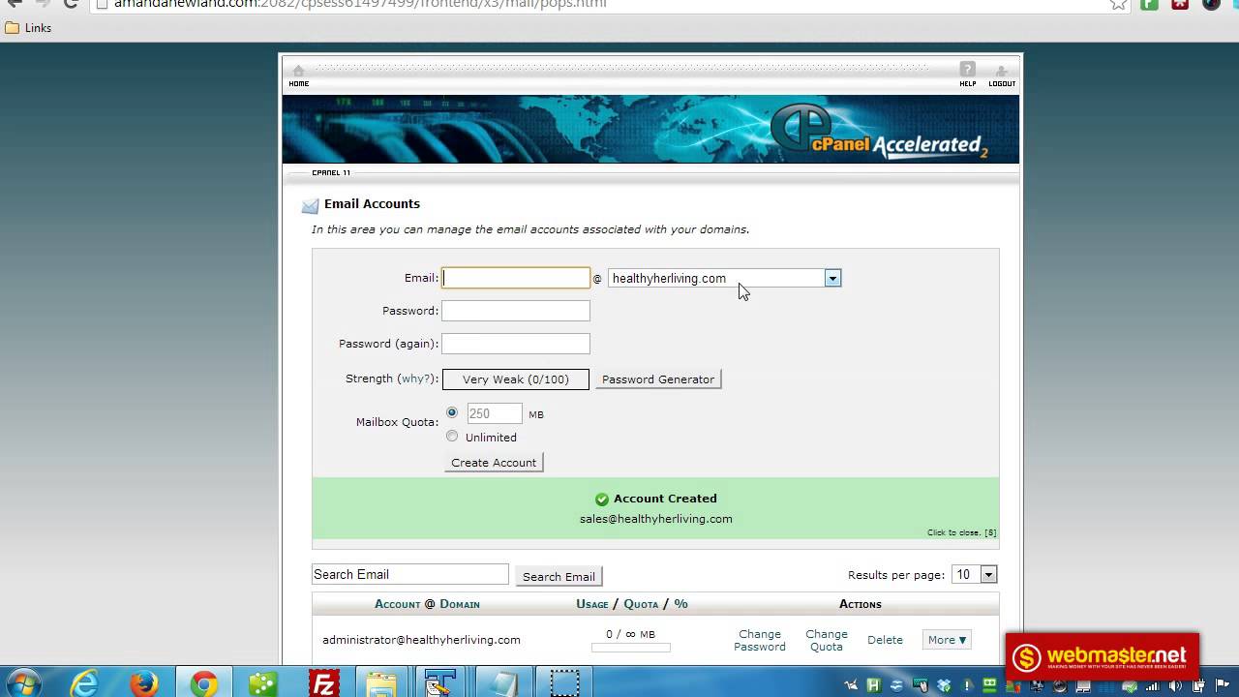This screenshot has height=697, width=1239.
Task: Open the file explorer folder taskbar icon
Action: (x=382, y=684)
